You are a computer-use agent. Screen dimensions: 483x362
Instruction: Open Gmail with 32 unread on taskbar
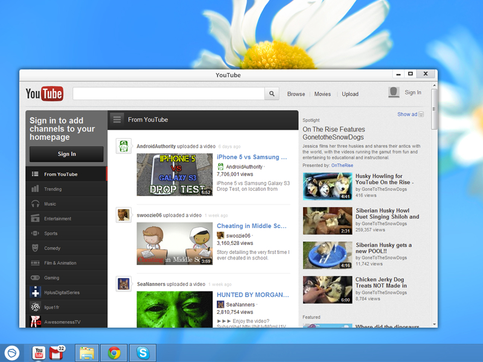point(57,353)
